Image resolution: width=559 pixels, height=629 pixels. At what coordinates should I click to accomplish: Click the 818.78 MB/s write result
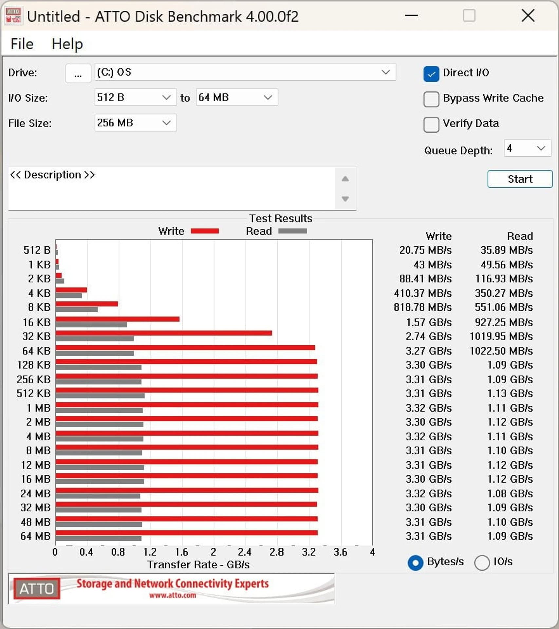click(423, 307)
